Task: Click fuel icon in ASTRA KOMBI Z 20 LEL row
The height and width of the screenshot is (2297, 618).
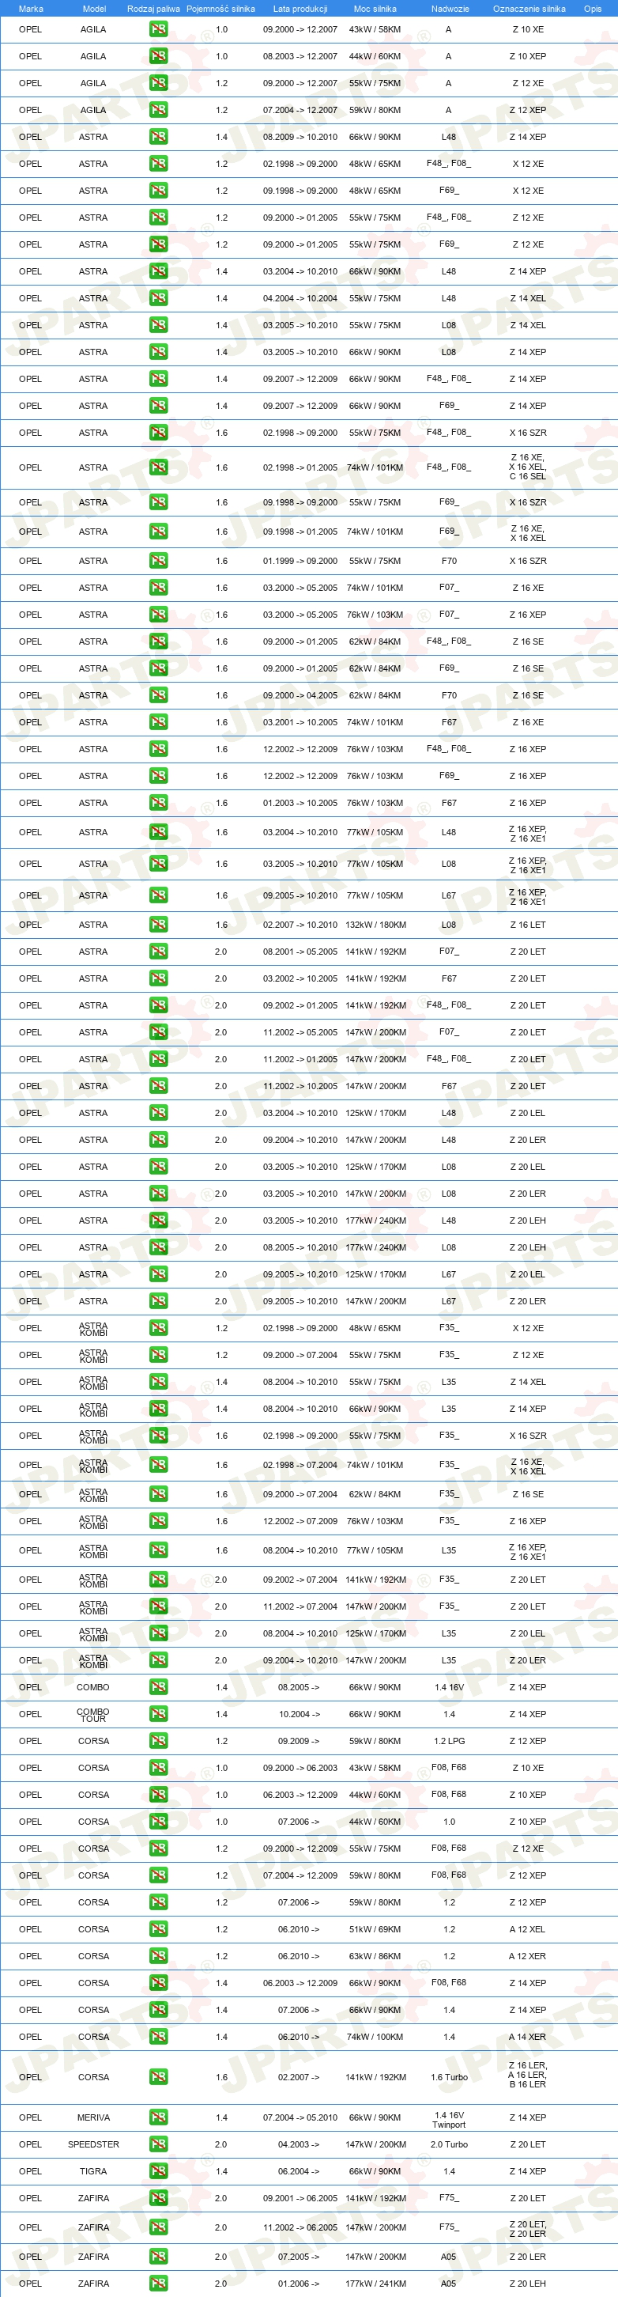Action: pyautogui.click(x=159, y=1633)
